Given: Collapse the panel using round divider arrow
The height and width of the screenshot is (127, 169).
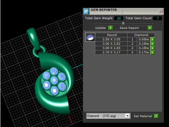Looking at the screenshot, I should pos(123,23).
